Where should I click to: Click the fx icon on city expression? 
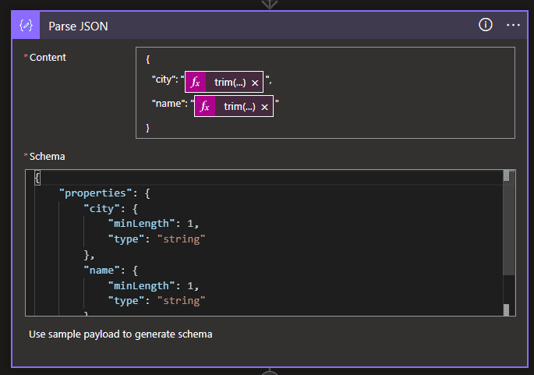click(x=196, y=82)
